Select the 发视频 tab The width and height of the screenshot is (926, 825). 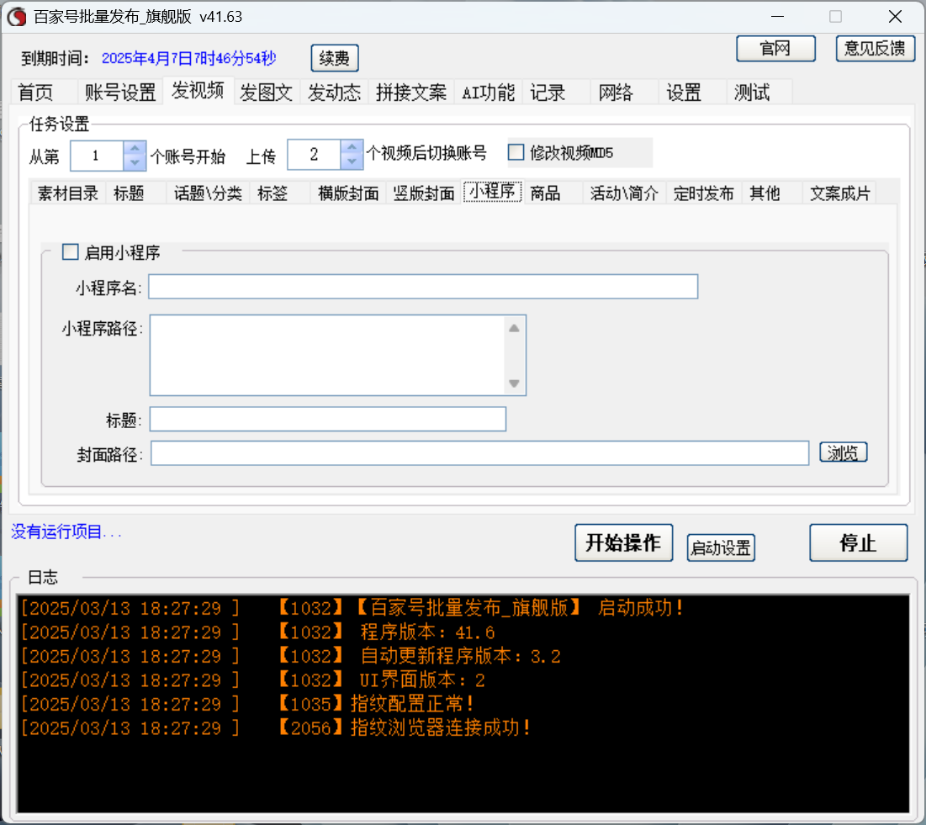point(198,91)
